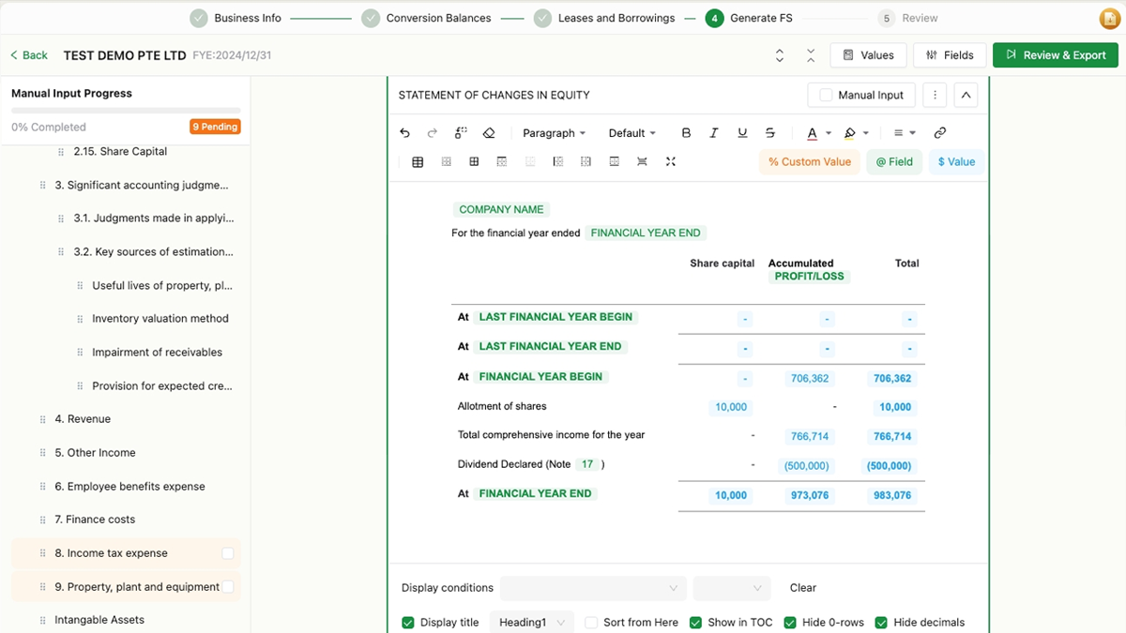
Task: Enable the Manual Input checkbox
Action: 826,95
